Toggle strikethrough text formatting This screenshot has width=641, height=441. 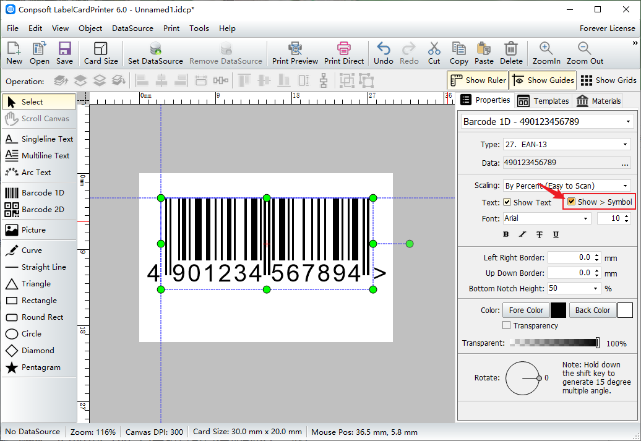pyautogui.click(x=540, y=234)
